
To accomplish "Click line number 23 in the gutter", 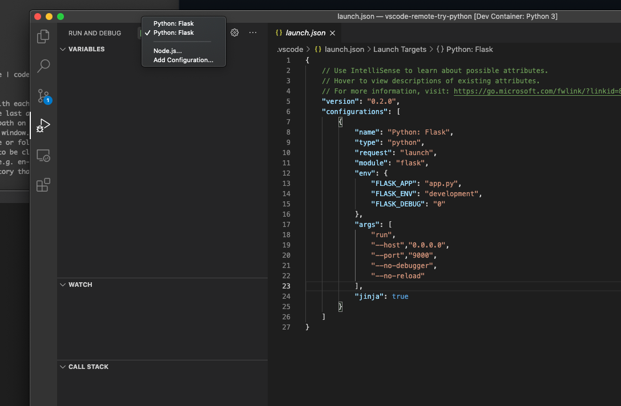I will (x=286, y=286).
